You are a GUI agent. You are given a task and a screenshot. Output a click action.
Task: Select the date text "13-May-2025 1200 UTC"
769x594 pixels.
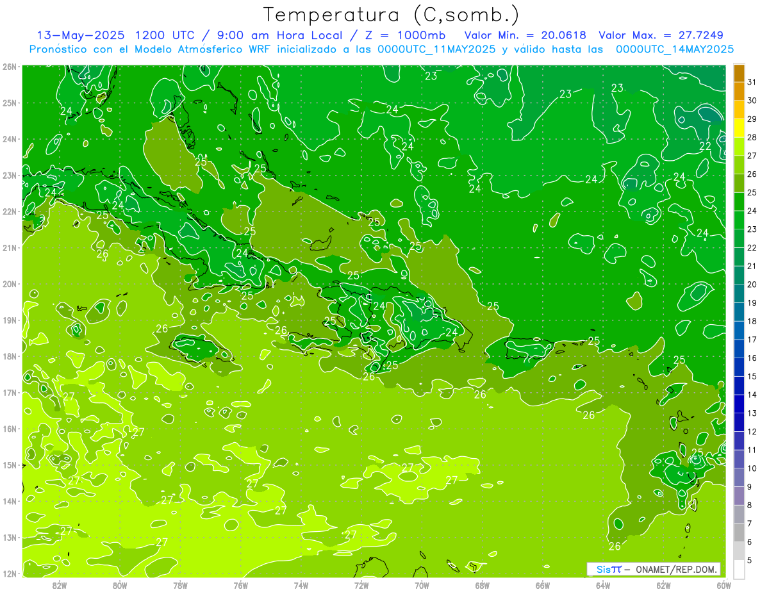pyautogui.click(x=117, y=35)
